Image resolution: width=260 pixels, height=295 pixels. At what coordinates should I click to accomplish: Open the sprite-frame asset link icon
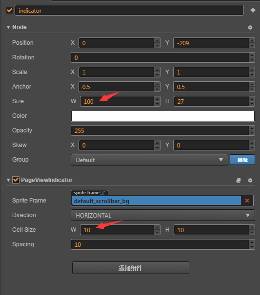(103, 193)
